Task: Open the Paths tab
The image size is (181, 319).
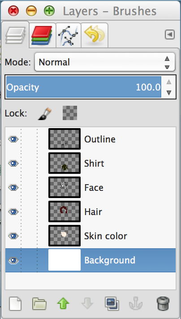Action: click(68, 35)
